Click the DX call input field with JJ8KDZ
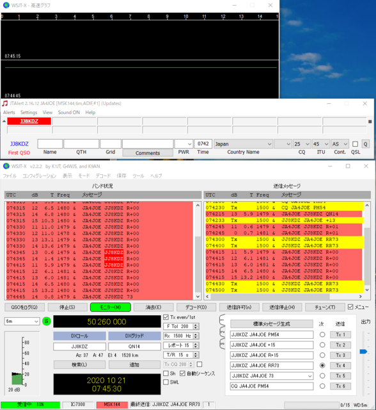The image size is (376, 410). click(x=79, y=347)
